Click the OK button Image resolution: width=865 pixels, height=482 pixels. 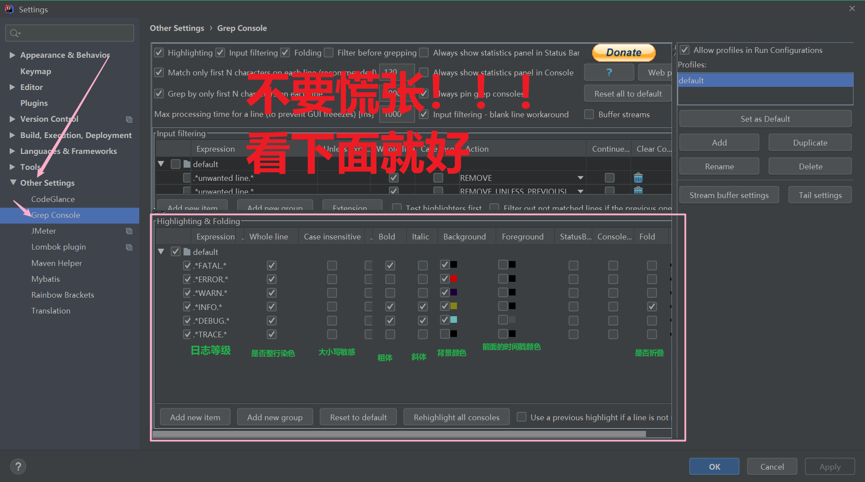point(714,467)
